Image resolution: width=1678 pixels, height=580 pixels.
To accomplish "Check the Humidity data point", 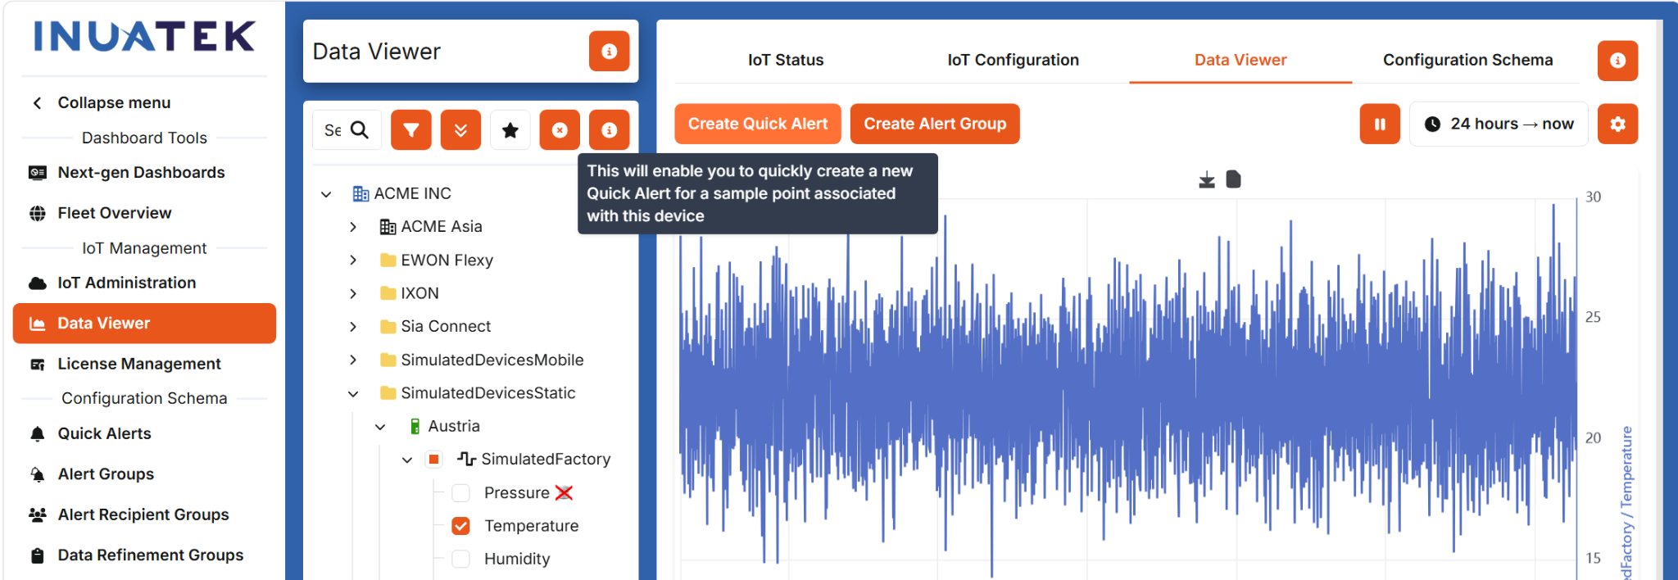I will point(461,559).
